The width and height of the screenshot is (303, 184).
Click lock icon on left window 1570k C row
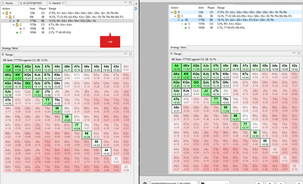pyautogui.click(x=17, y=25)
